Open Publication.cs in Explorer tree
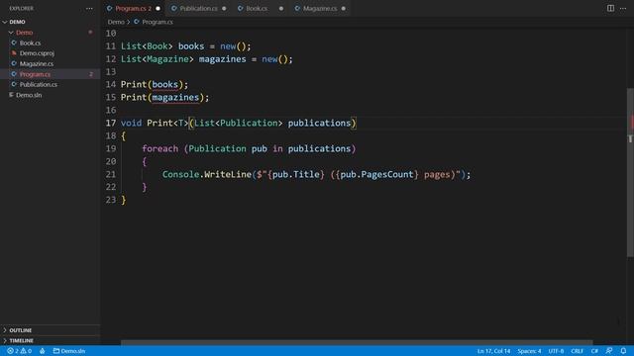Viewport: 634px width, 356px height. [x=38, y=84]
